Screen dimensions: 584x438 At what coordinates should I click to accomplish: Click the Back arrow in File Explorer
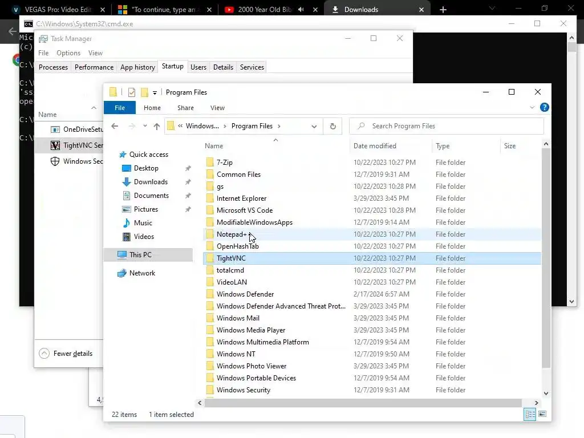click(115, 126)
